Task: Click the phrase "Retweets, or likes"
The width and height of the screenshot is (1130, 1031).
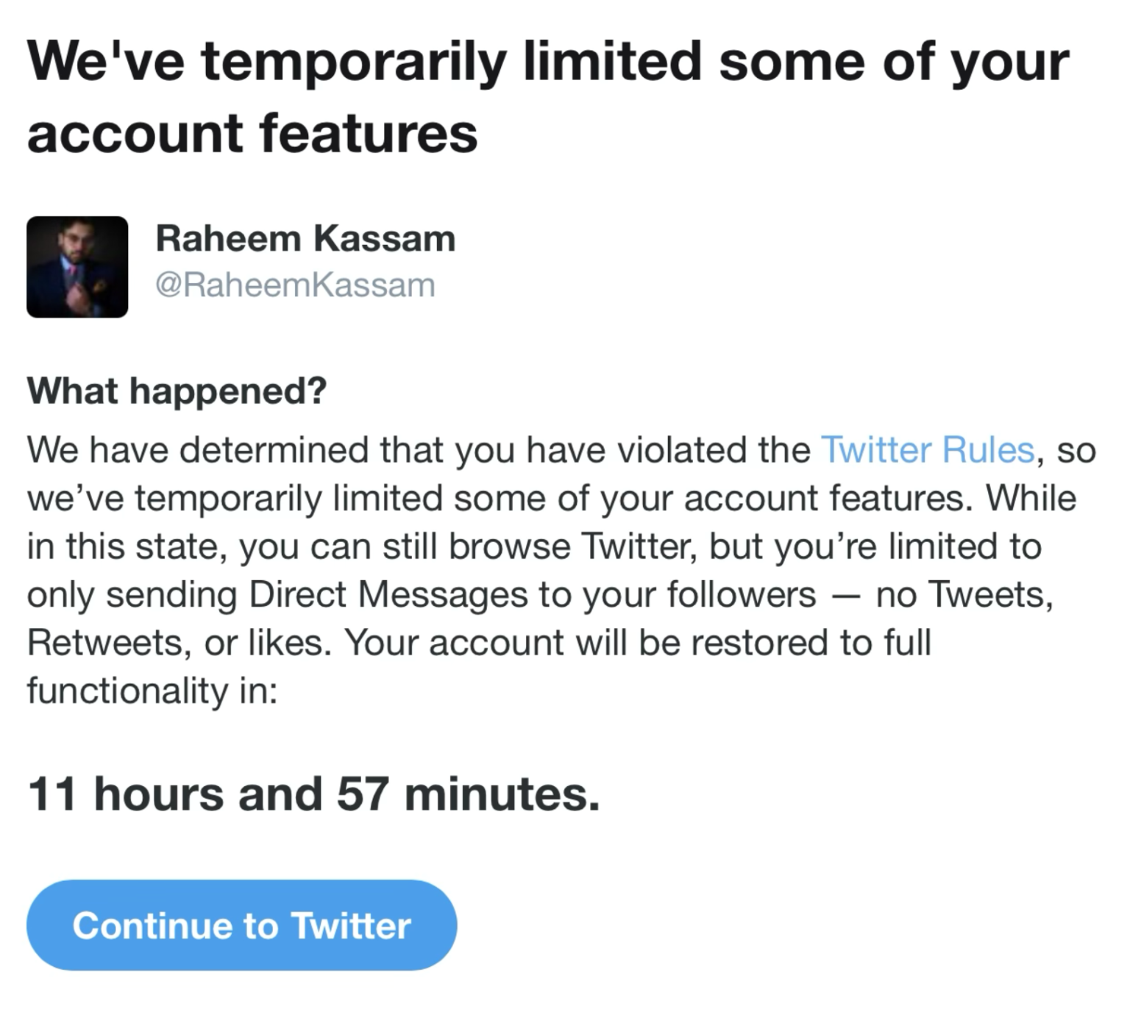Action: click(x=175, y=643)
